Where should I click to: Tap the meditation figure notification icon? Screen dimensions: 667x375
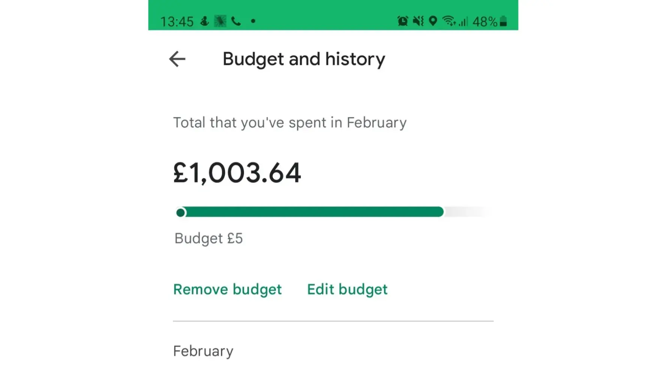pos(204,21)
